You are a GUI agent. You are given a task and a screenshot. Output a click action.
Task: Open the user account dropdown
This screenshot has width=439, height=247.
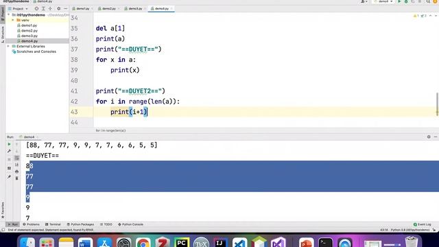364,1
